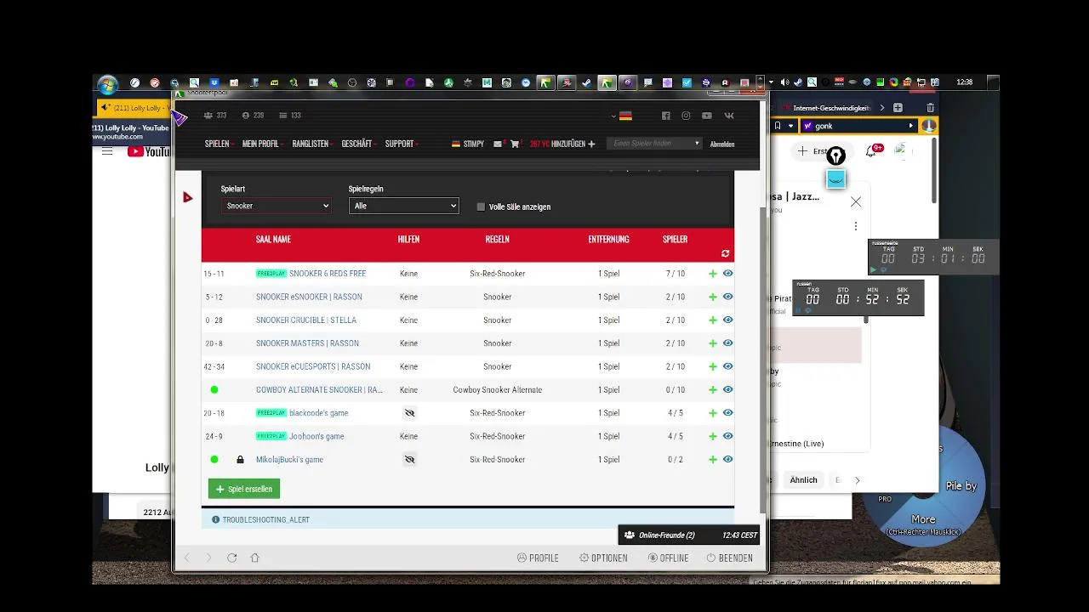Open the TROUBLESHOOTING_ALERT notice
This screenshot has width=1089, height=612.
click(265, 519)
